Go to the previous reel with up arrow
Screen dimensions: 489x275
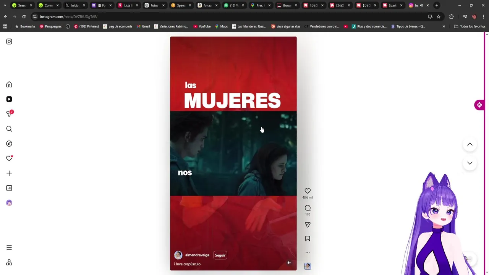(470, 144)
